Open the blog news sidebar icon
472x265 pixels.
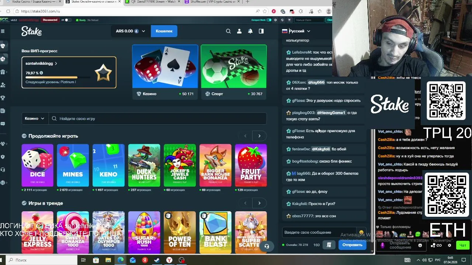(x=3, y=111)
